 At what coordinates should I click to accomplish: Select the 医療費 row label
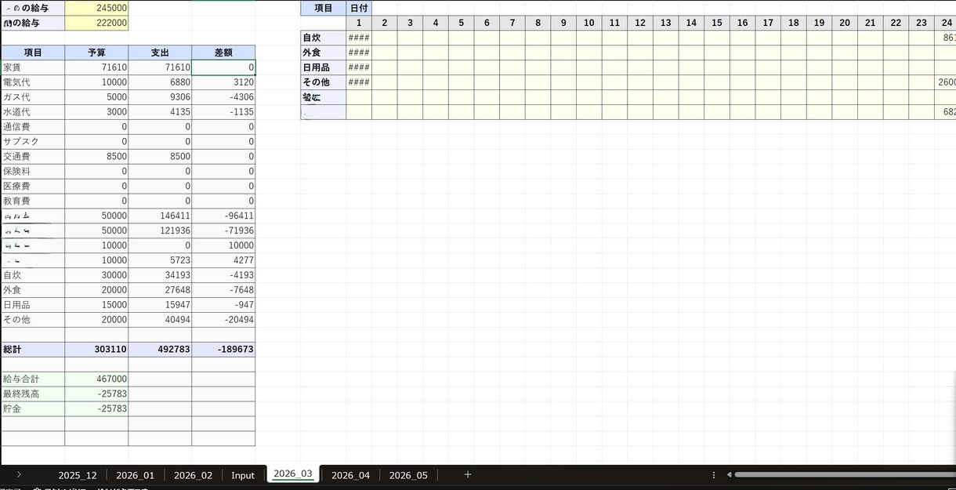(33, 187)
